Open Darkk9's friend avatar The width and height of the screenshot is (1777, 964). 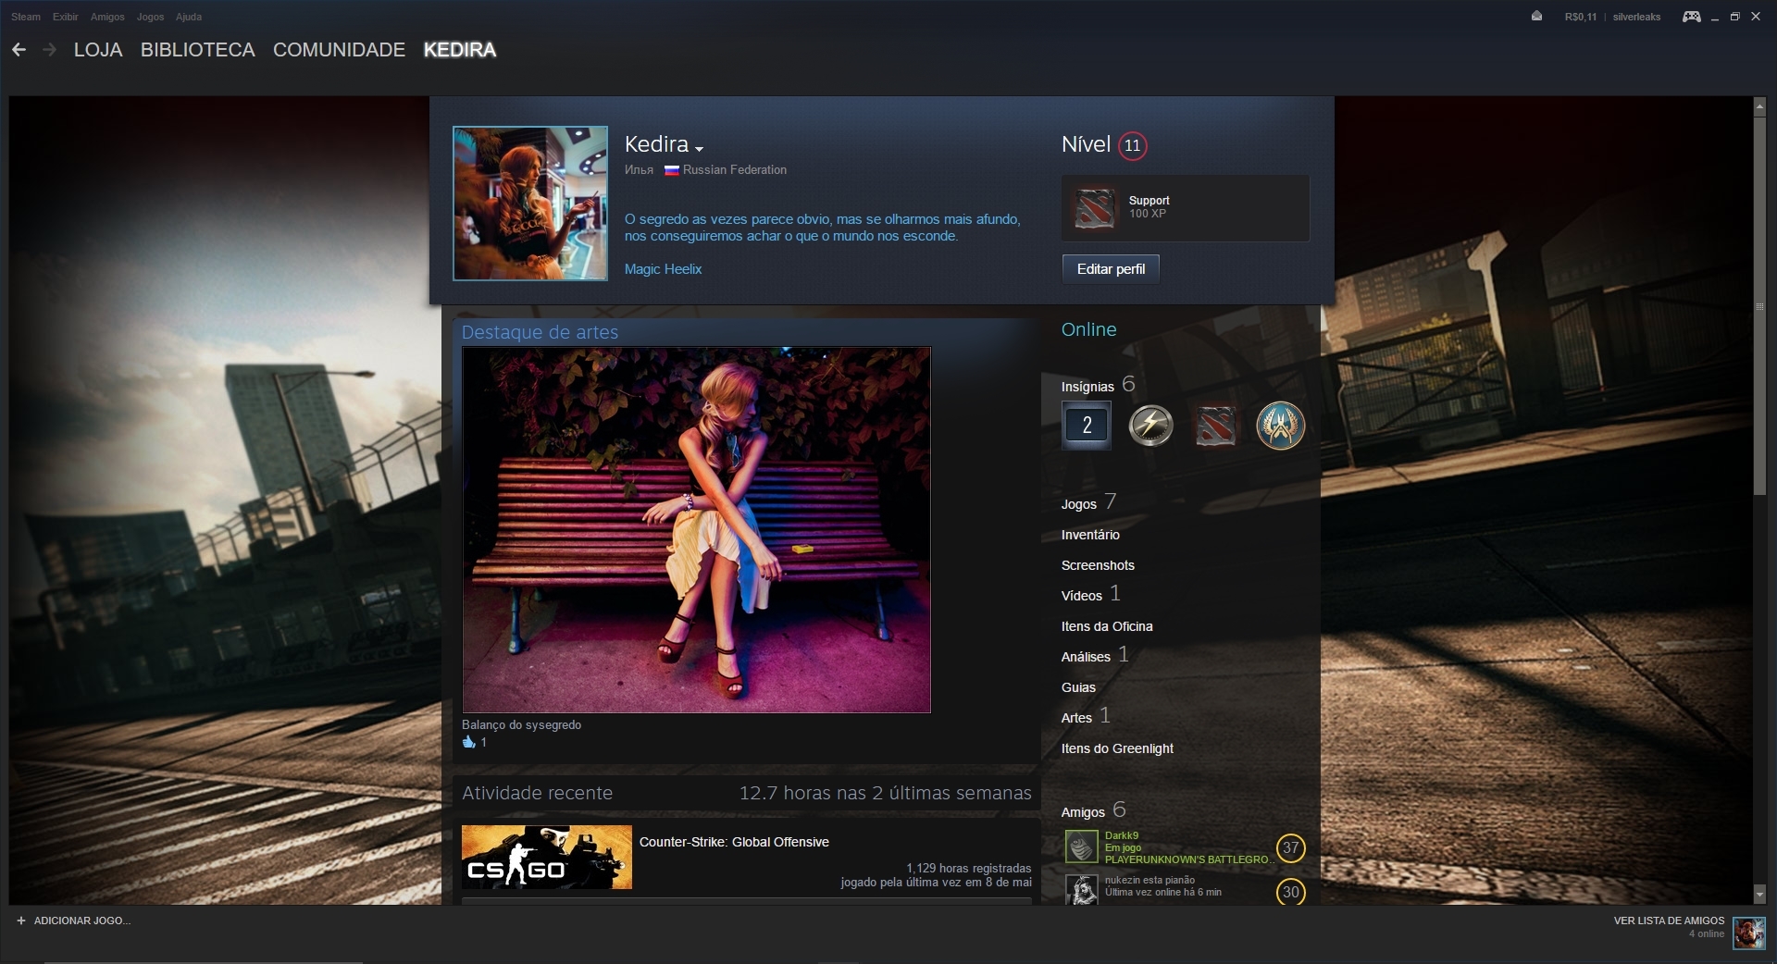coord(1081,847)
